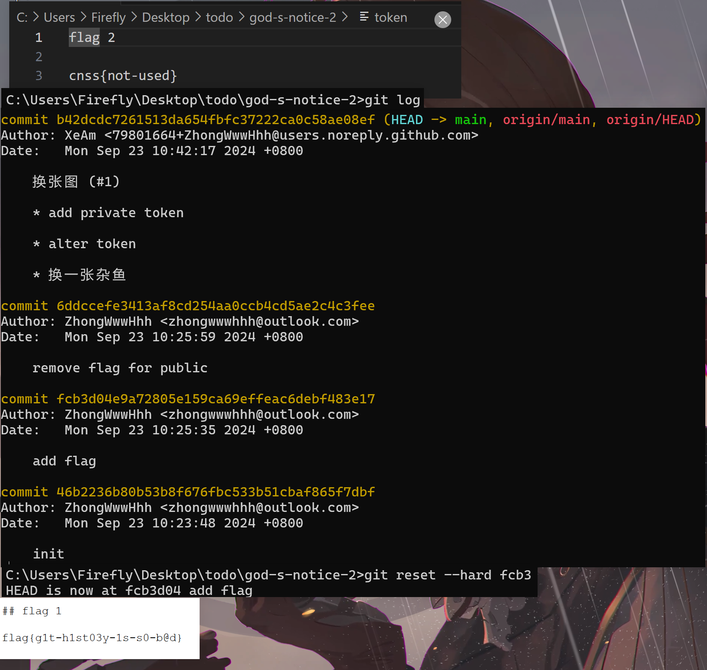The width and height of the screenshot is (707, 670).
Task: Click the flag{g1t-h1st03y-1s-s0-b@d} text
Action: pyautogui.click(x=92, y=638)
